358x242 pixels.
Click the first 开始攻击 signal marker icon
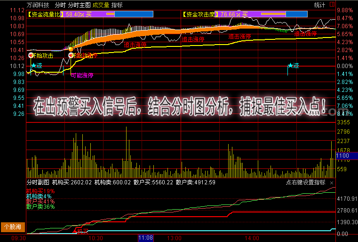pos(31,55)
